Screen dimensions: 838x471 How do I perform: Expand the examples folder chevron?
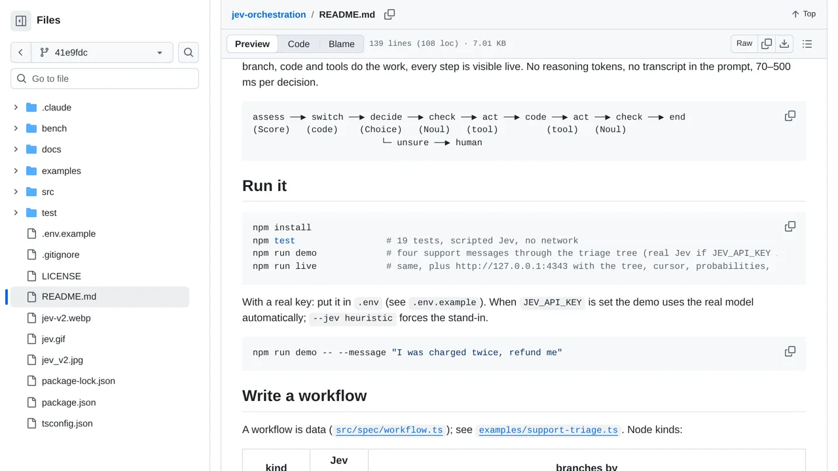coord(16,171)
